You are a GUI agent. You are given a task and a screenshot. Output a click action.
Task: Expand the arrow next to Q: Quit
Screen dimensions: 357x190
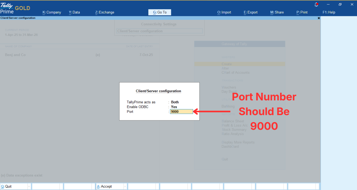pyautogui.click(x=29, y=186)
